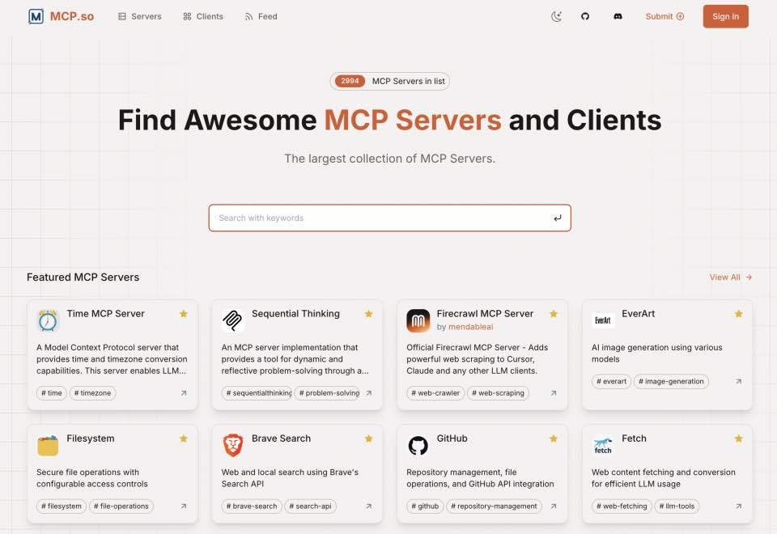This screenshot has width=777, height=534.
Task: Click the Fetch card logo icon
Action: 602,445
